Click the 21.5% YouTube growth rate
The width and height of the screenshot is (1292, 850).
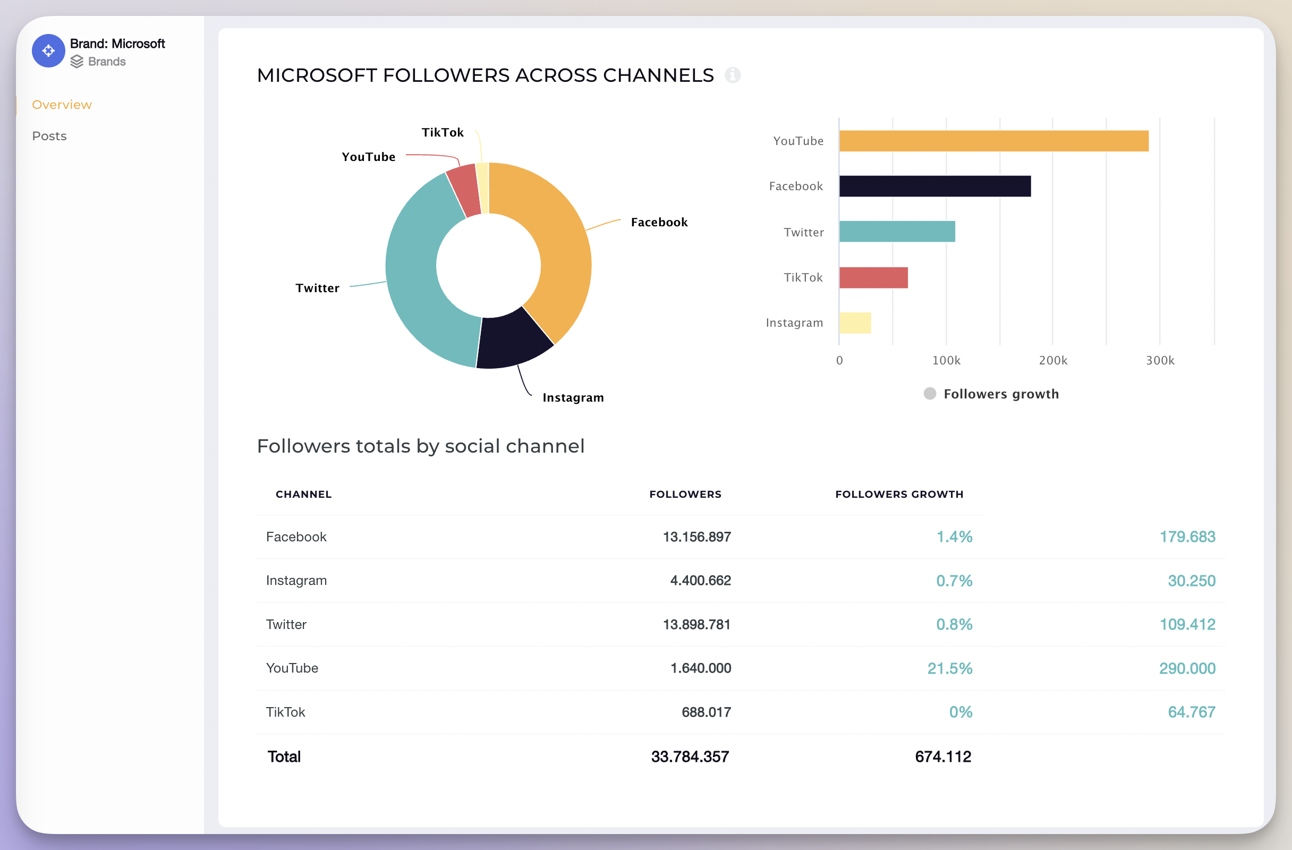[x=950, y=668]
